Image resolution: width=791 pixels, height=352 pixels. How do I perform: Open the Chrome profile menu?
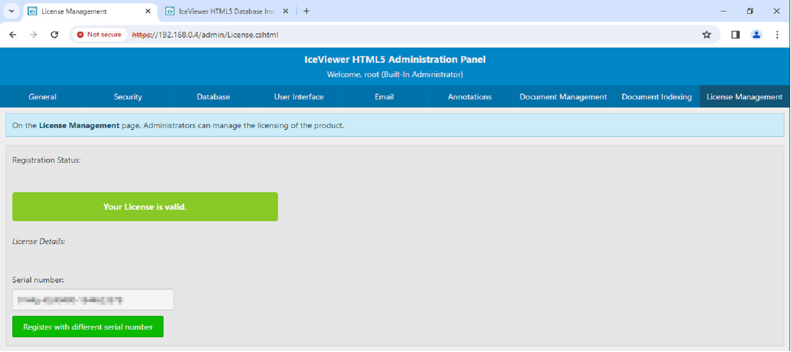click(756, 35)
